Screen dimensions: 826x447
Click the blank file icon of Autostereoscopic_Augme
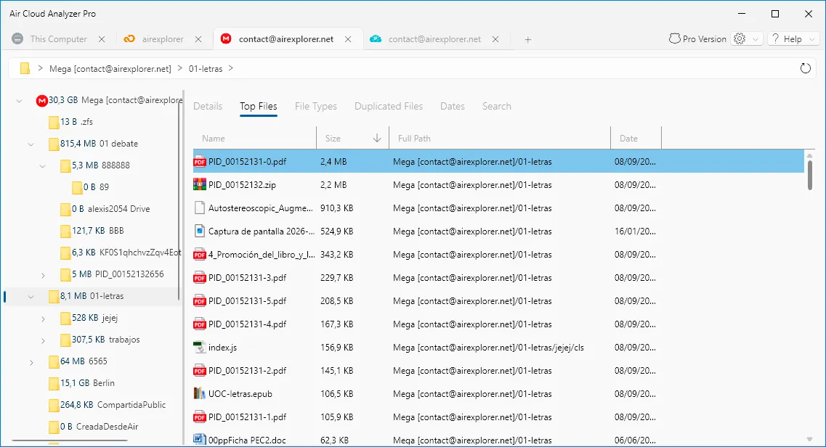click(199, 208)
